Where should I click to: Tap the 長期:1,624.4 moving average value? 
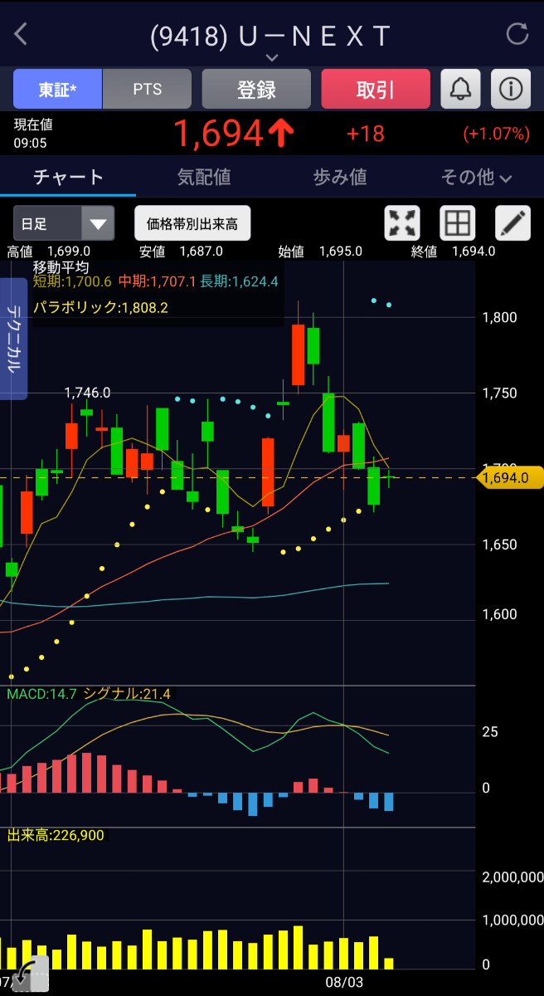(x=239, y=282)
